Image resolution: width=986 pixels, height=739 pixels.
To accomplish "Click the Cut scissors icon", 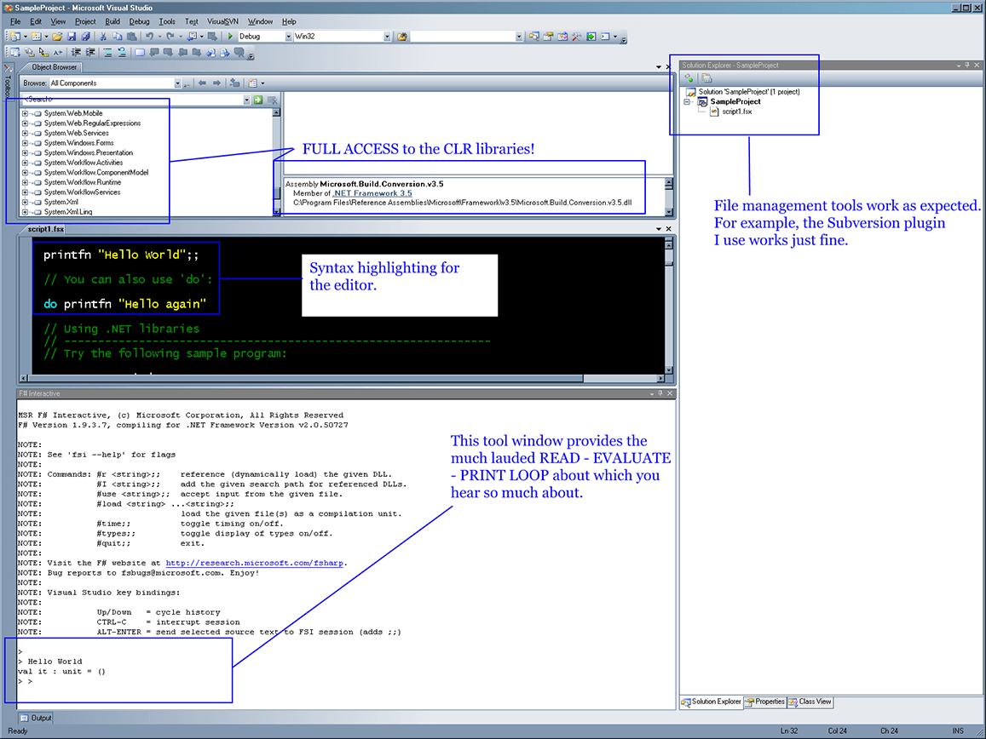I will pos(103,37).
